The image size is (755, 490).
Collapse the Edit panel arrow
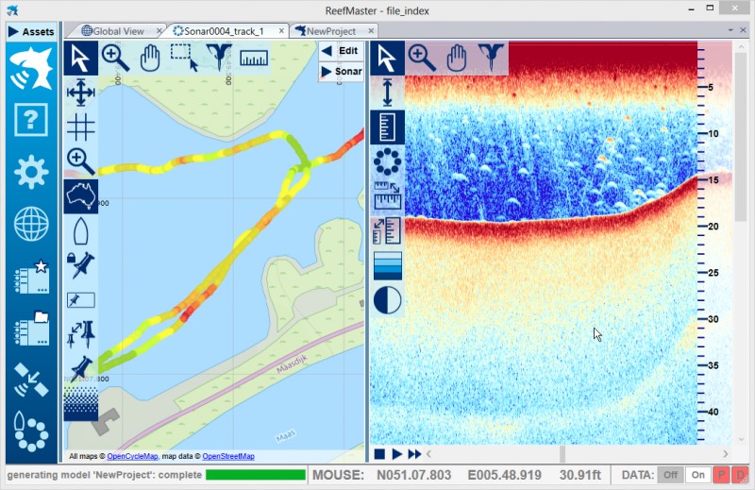click(327, 51)
